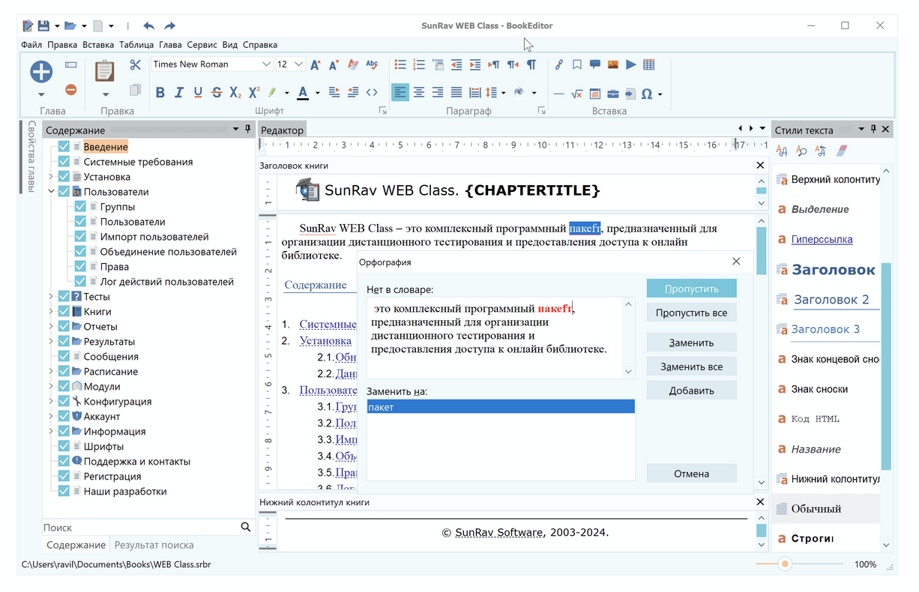The height and width of the screenshot is (592, 919).
Task: Toggle underline formatting
Action: pos(198,93)
